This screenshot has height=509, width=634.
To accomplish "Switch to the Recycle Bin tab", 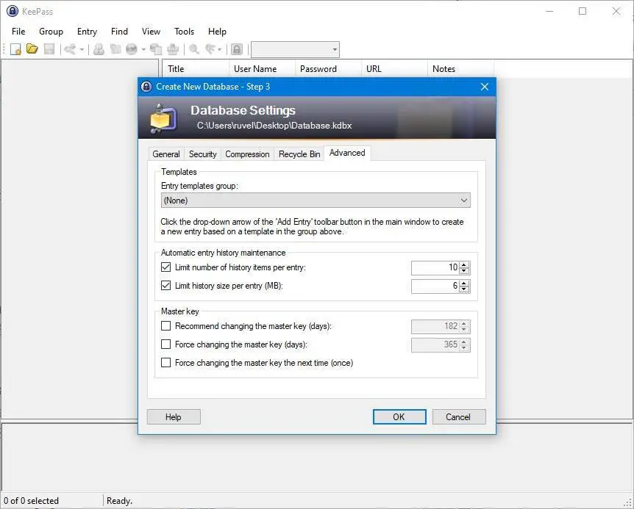I will 299,154.
